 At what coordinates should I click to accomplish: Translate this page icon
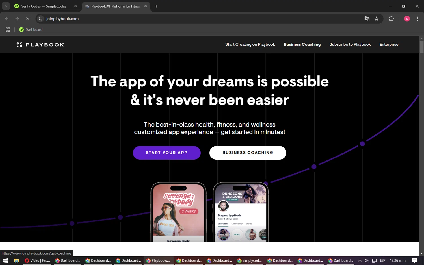(x=367, y=19)
